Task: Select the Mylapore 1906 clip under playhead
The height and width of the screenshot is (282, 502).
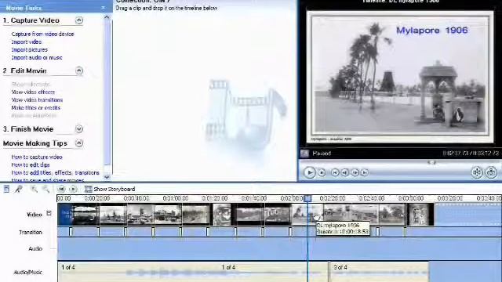Action: (x=307, y=214)
